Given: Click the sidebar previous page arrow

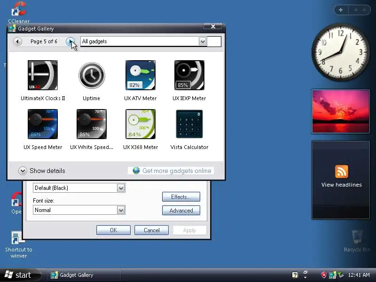Looking at the screenshot, I should (355, 10).
